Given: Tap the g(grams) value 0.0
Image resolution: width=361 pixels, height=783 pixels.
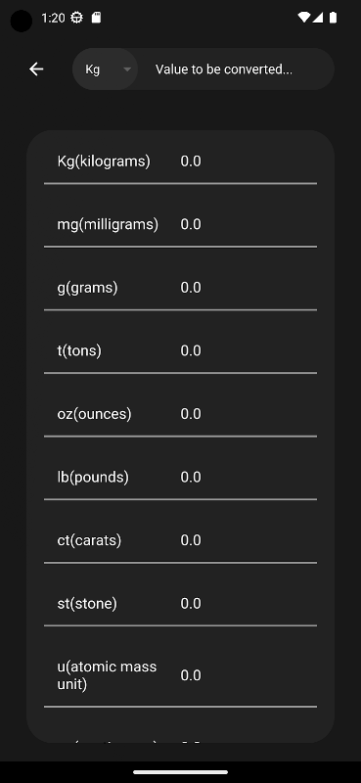Looking at the screenshot, I should click(x=191, y=288).
